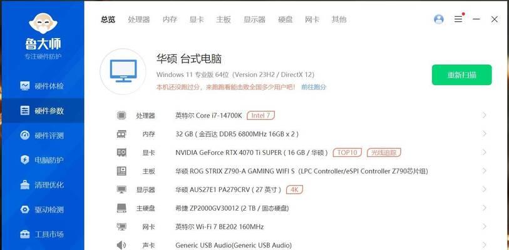The height and width of the screenshot is (250, 509).
Task: Click the 网卡 network adapter icon
Action: [x=121, y=226]
